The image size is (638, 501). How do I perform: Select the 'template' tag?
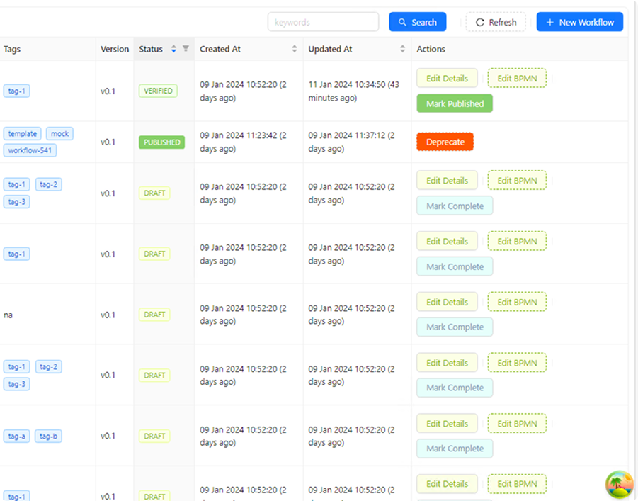22,134
